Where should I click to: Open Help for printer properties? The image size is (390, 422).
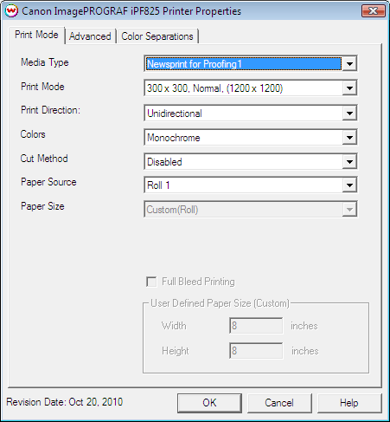pyautogui.click(x=349, y=403)
